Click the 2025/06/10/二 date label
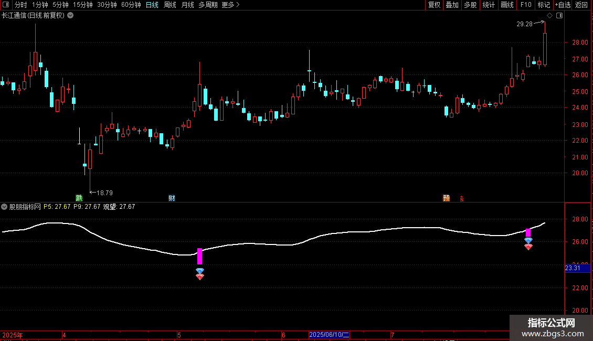The height and width of the screenshot is (341, 593). (329, 335)
